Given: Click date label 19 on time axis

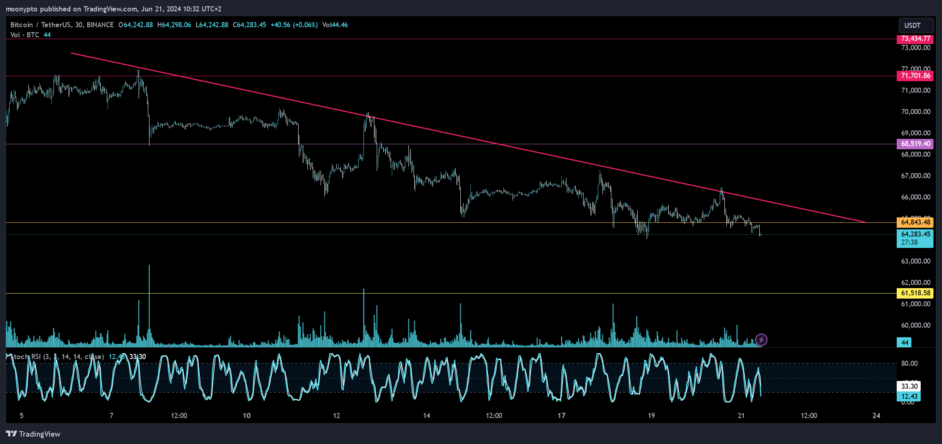Looking at the screenshot, I should click(651, 416).
